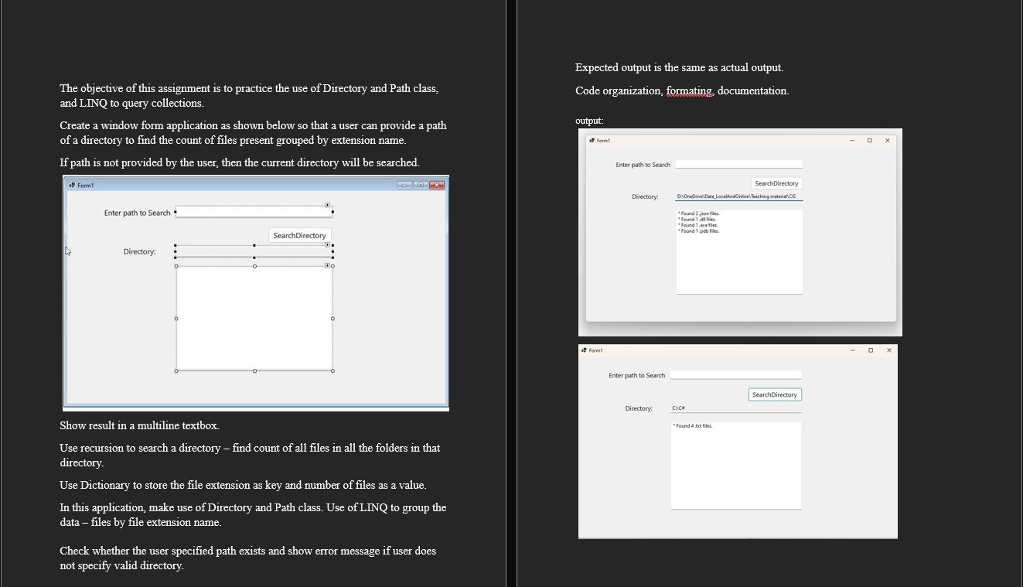
Task: Click the Form1 icon in the designer title bar
Action: [x=71, y=185]
